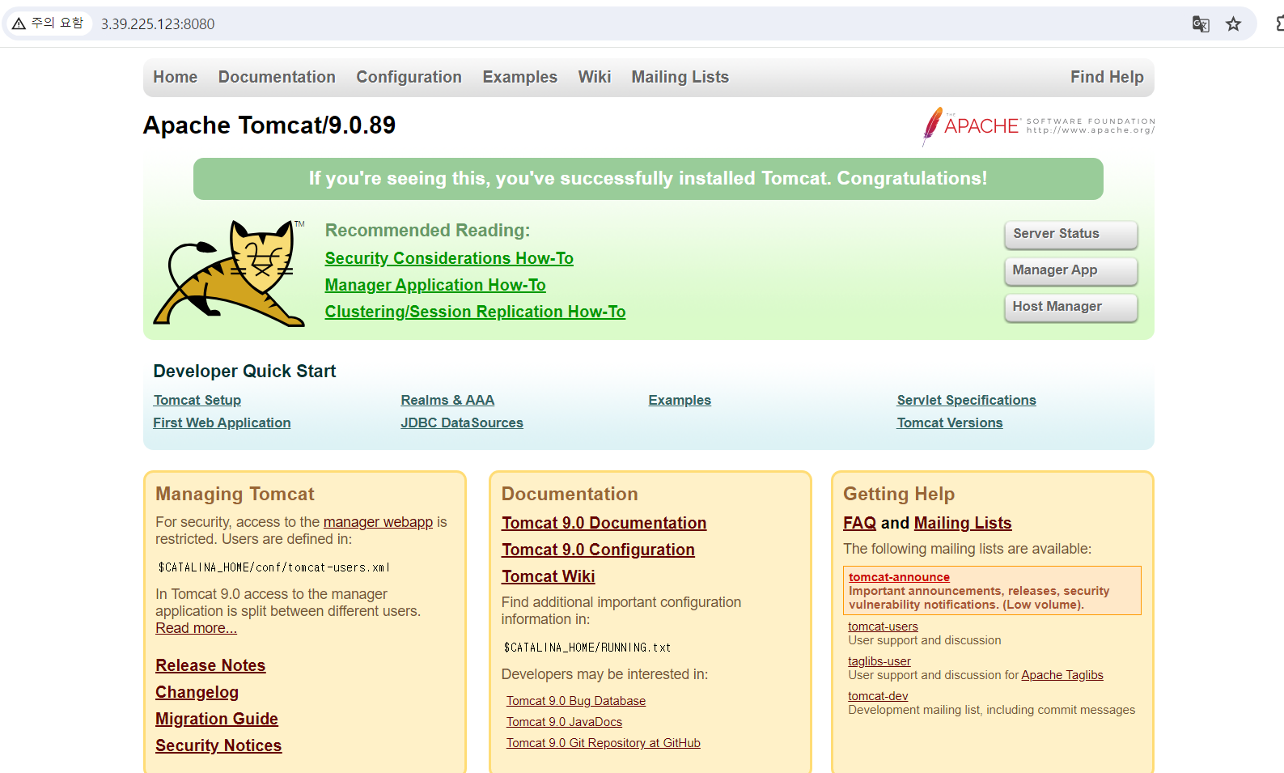This screenshot has height=773, width=1284.
Task: Open Tomcat 9.0 Documentation link
Action: pos(604,523)
